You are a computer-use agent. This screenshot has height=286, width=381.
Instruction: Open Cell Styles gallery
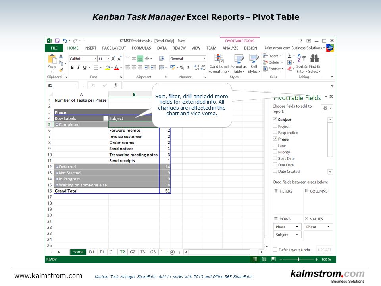click(254, 64)
